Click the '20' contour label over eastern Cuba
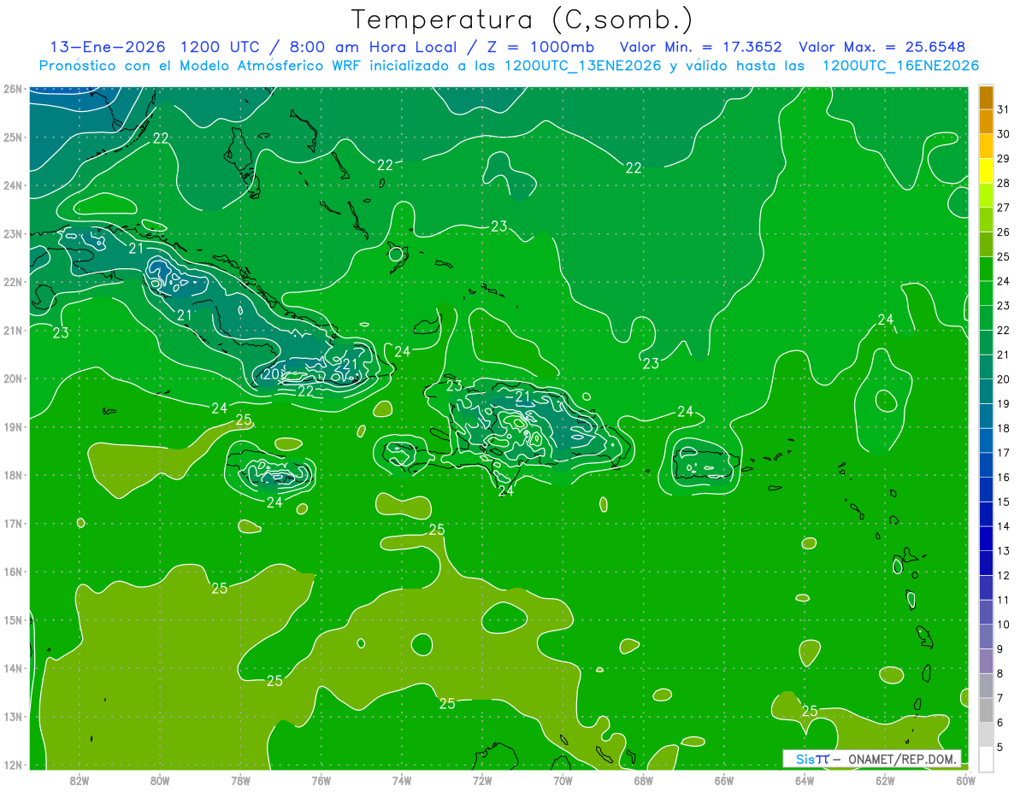The height and width of the screenshot is (792, 1026). pos(272,374)
